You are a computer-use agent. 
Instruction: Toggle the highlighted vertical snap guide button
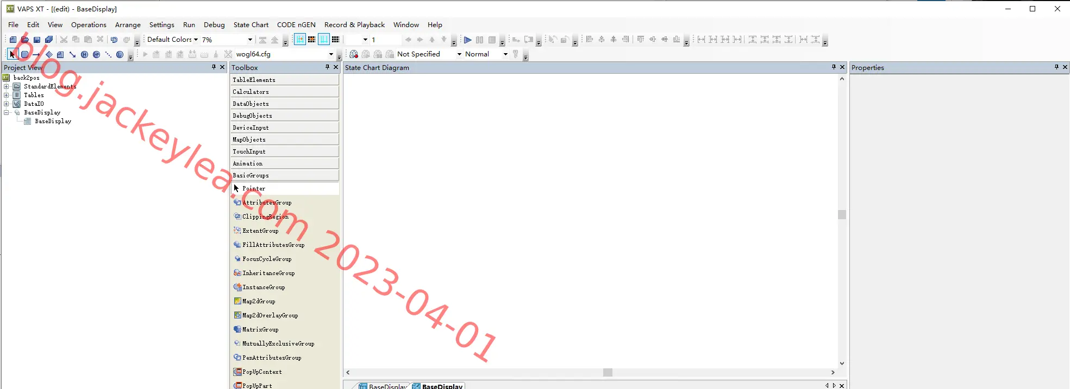coord(324,40)
